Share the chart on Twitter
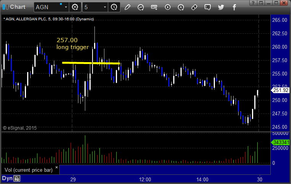This screenshot has width=291, height=184. click(x=221, y=7)
